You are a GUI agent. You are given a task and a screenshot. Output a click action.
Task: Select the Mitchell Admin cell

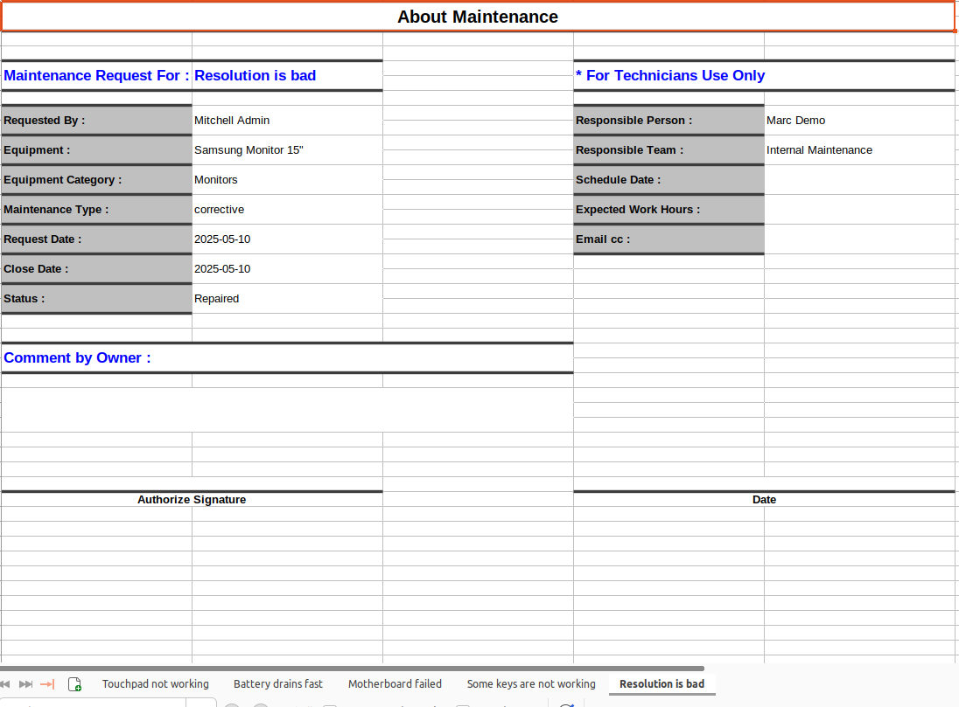click(x=288, y=121)
